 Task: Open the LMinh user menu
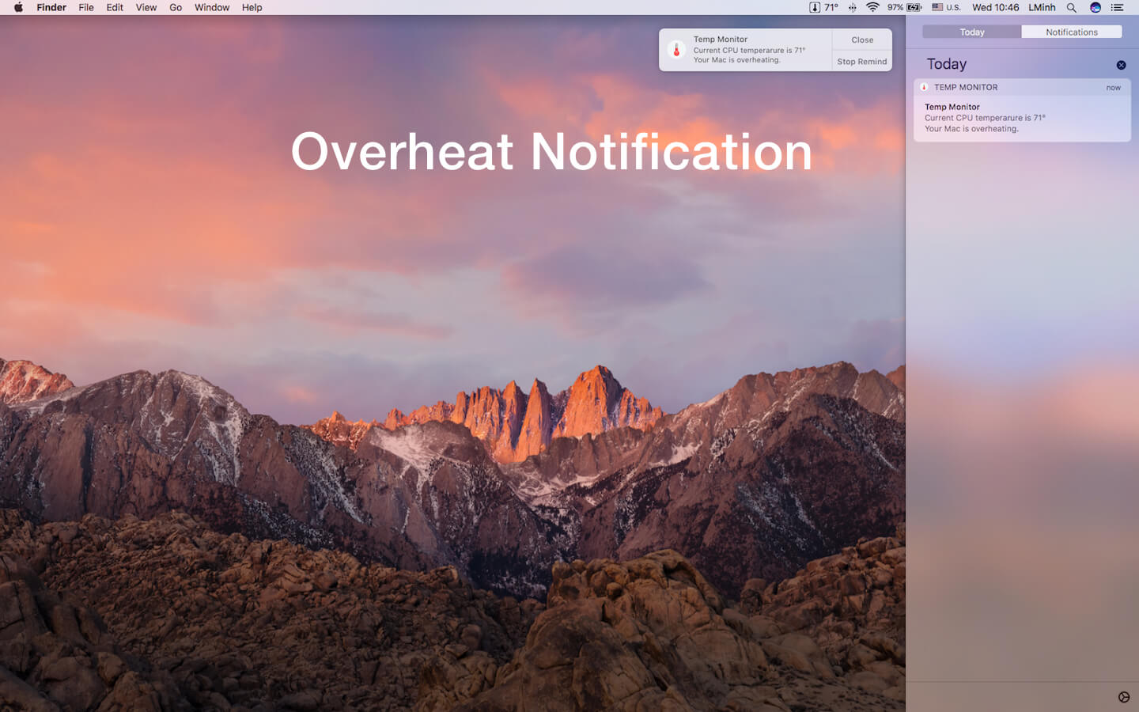pyautogui.click(x=1042, y=7)
